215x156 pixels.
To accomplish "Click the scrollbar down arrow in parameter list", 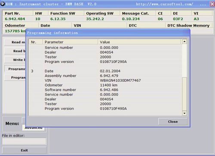I will point(184,113).
